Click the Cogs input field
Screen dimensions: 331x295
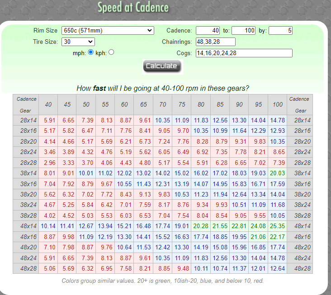point(244,53)
